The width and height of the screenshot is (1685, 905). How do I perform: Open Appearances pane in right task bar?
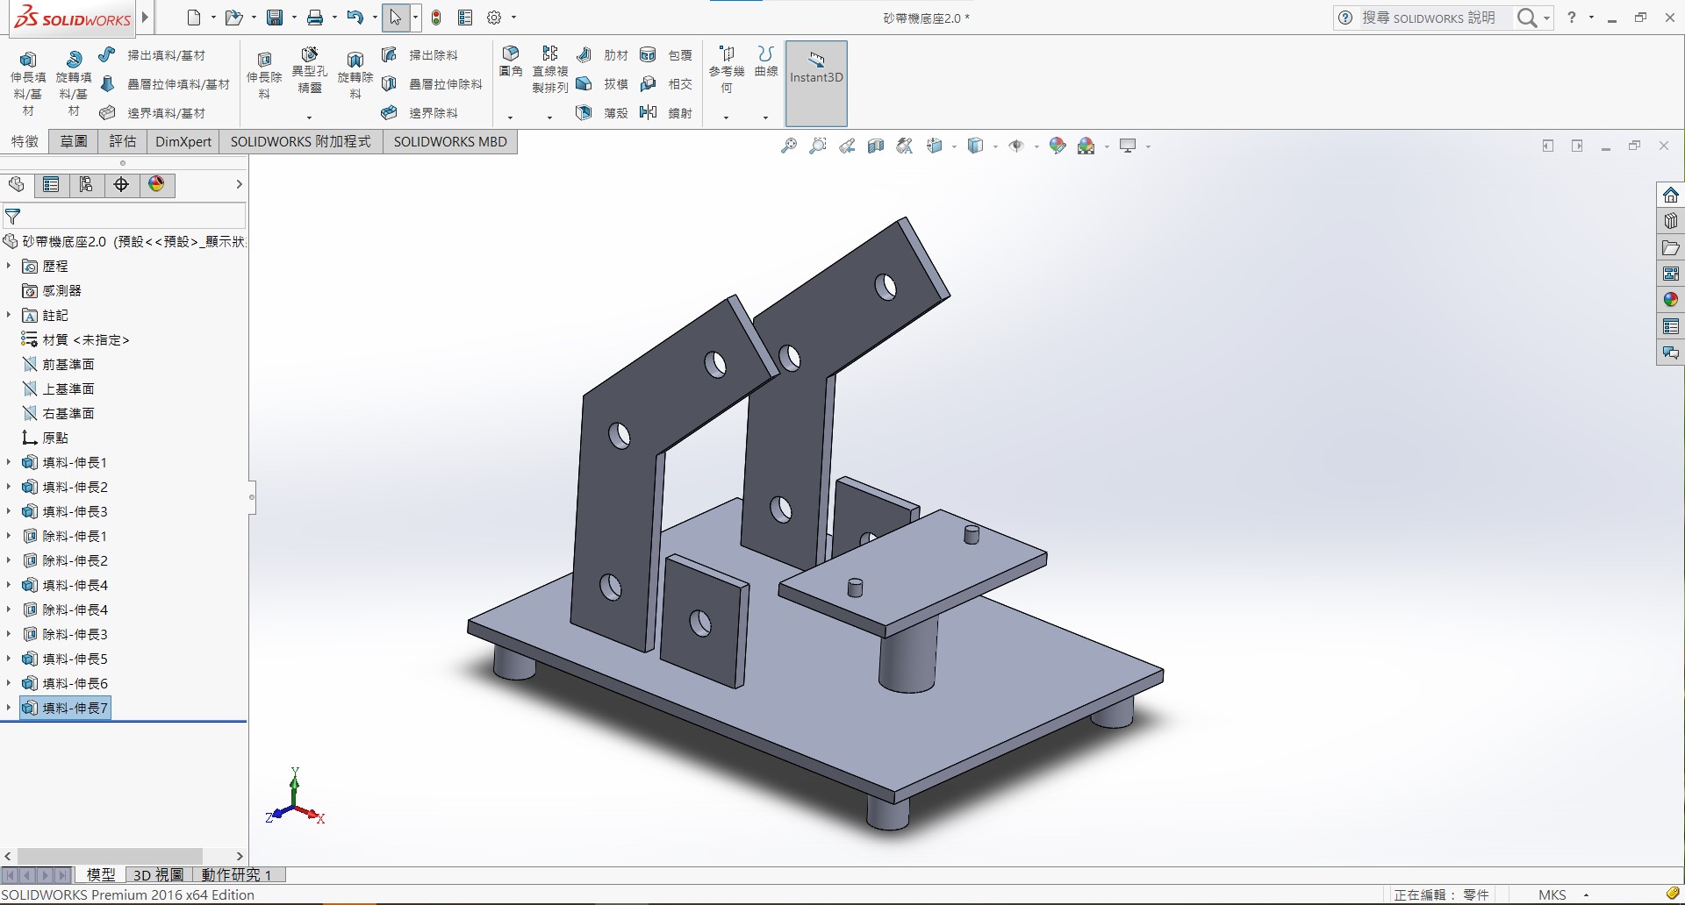[1671, 300]
